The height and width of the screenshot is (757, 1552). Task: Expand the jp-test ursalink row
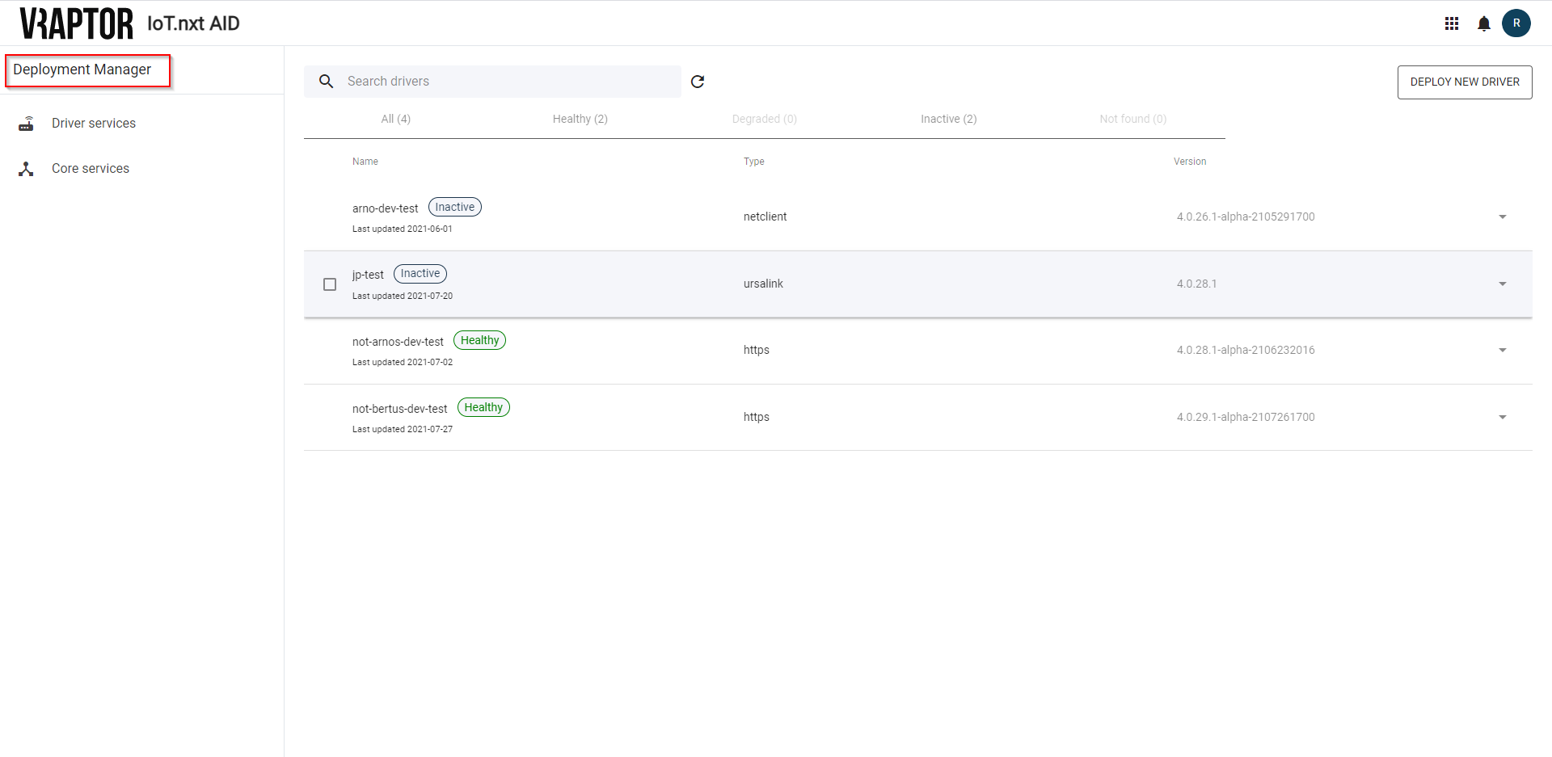click(1502, 284)
